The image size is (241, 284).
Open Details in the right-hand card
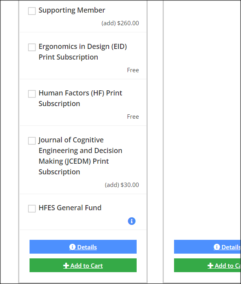[x=228, y=247]
